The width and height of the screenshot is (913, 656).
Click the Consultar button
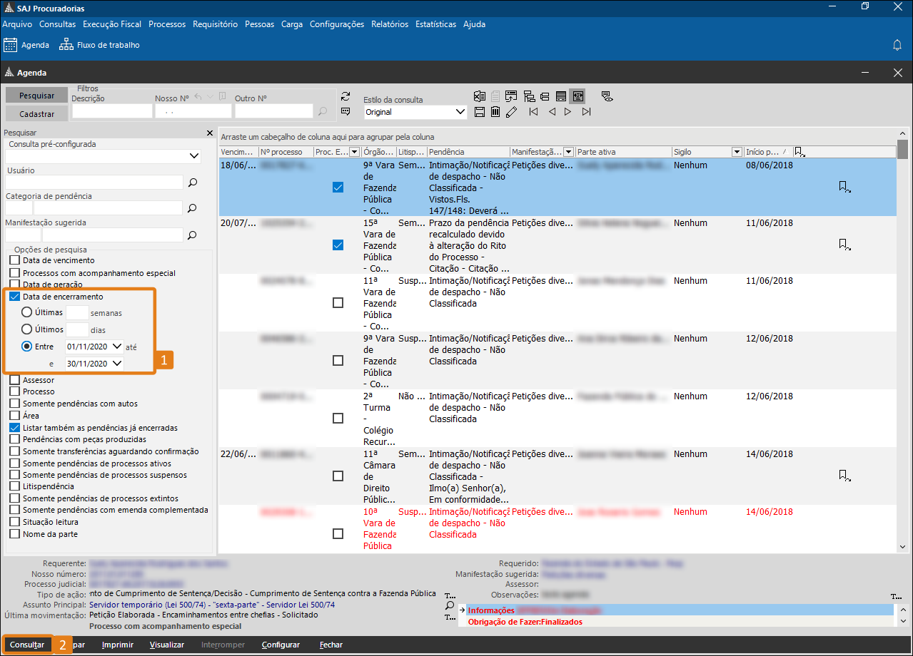(x=27, y=645)
